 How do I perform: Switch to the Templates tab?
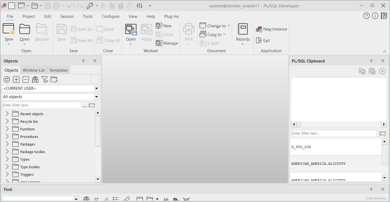tap(58, 70)
